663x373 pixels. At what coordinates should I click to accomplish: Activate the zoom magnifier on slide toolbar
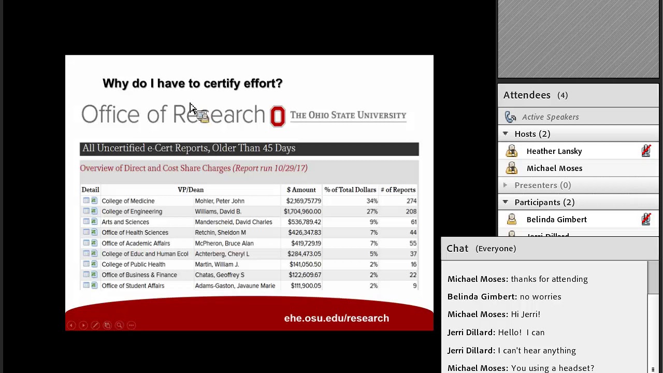click(119, 325)
